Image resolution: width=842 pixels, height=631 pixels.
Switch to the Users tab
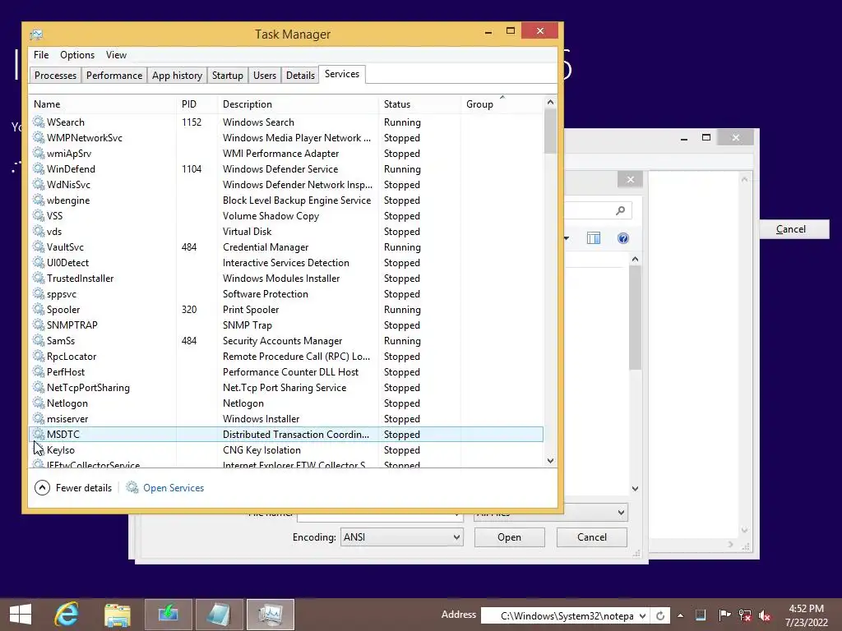pos(265,75)
